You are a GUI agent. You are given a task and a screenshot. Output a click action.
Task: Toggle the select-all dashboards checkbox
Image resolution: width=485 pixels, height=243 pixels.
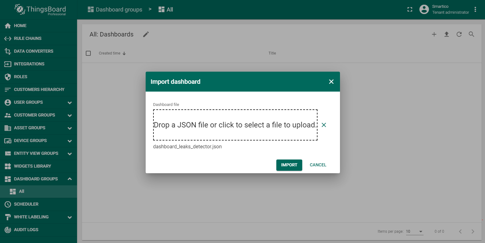click(88, 53)
